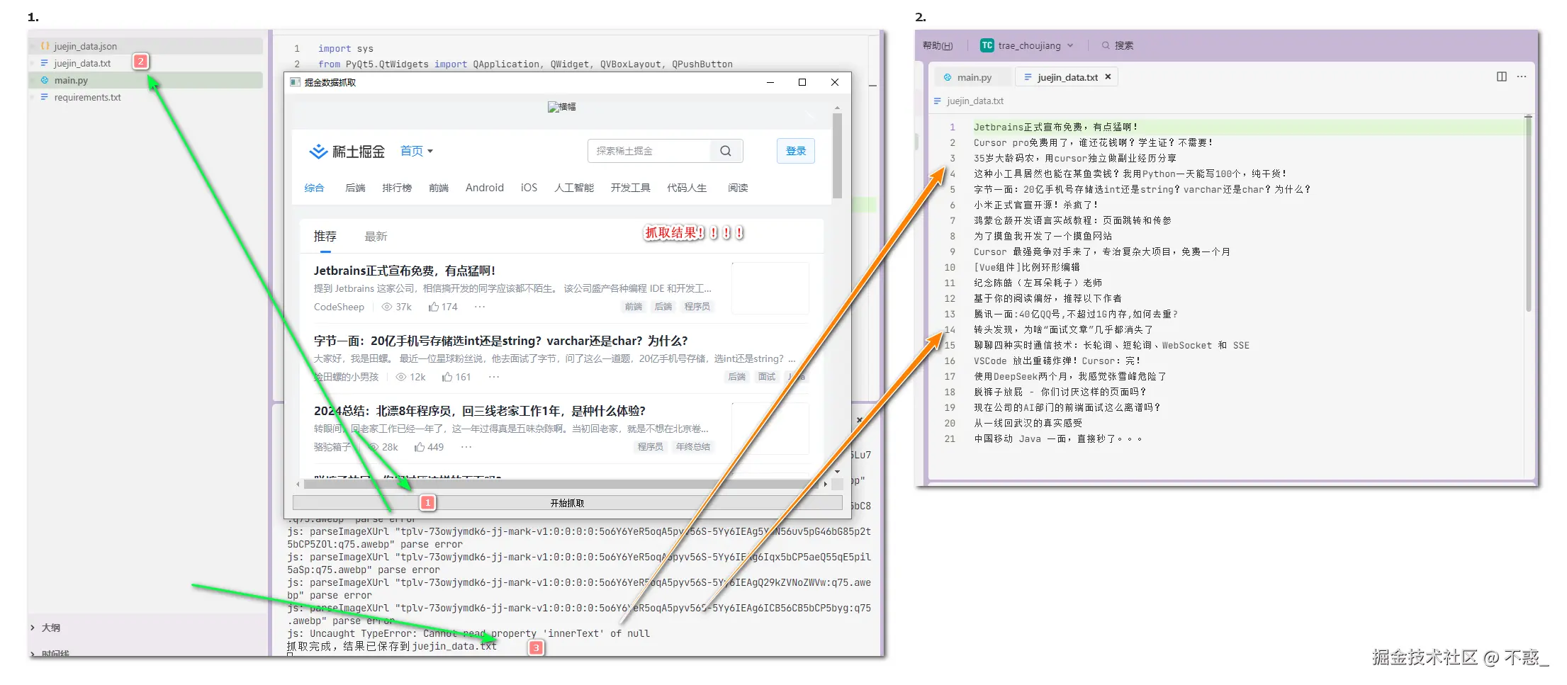Like the 2024总结 article with 449 likes
Image resolution: width=1567 pixels, height=685 pixels.
(x=429, y=447)
